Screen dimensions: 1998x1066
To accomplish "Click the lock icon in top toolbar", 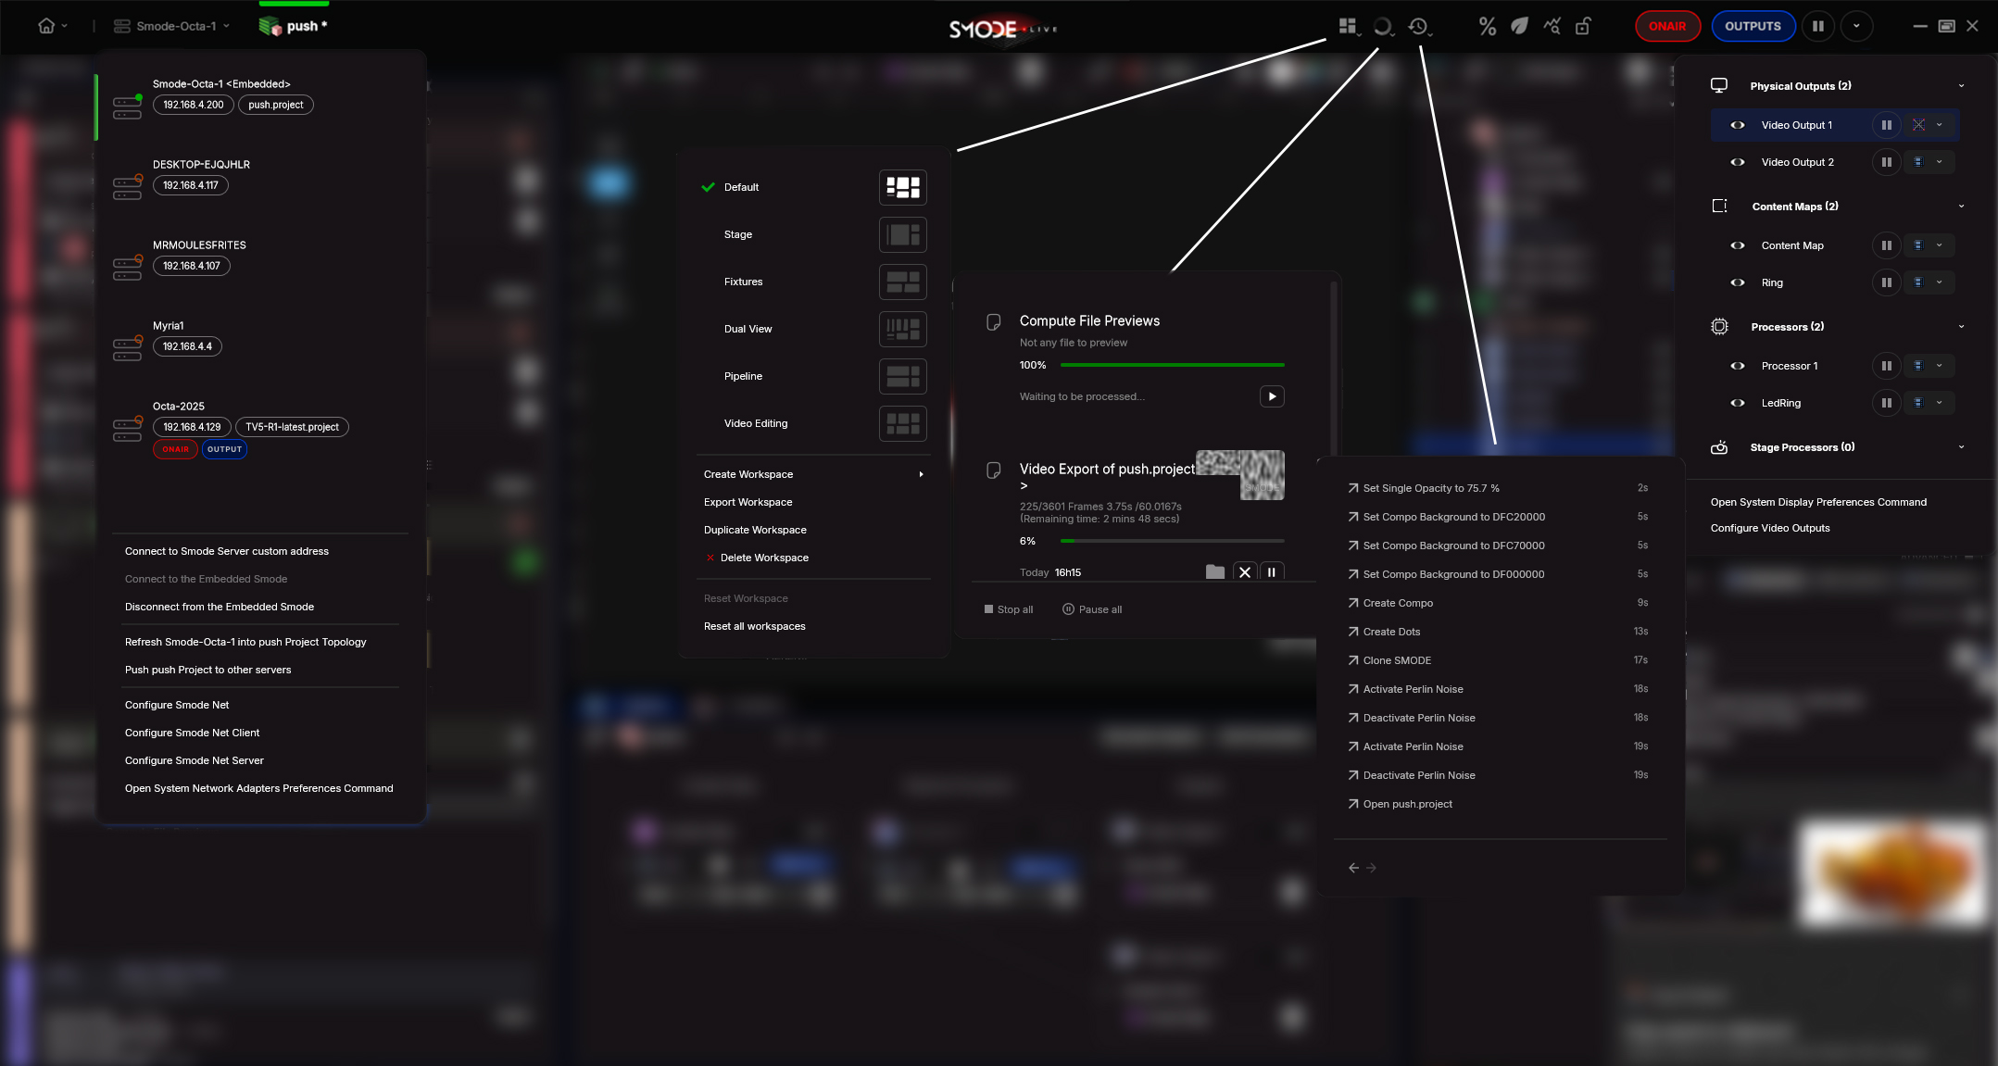I will [1583, 27].
